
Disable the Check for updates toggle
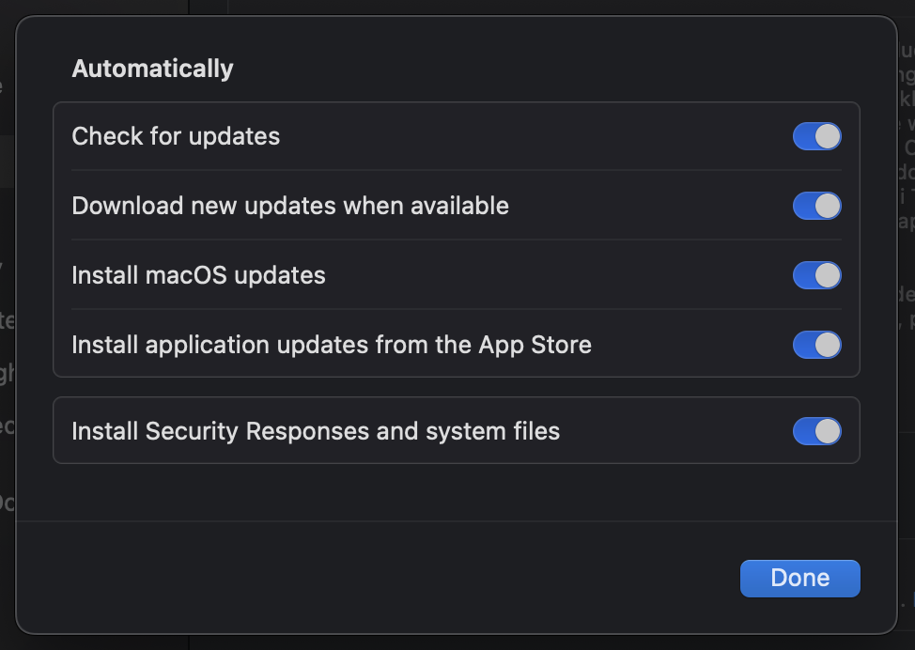pyautogui.click(x=815, y=136)
